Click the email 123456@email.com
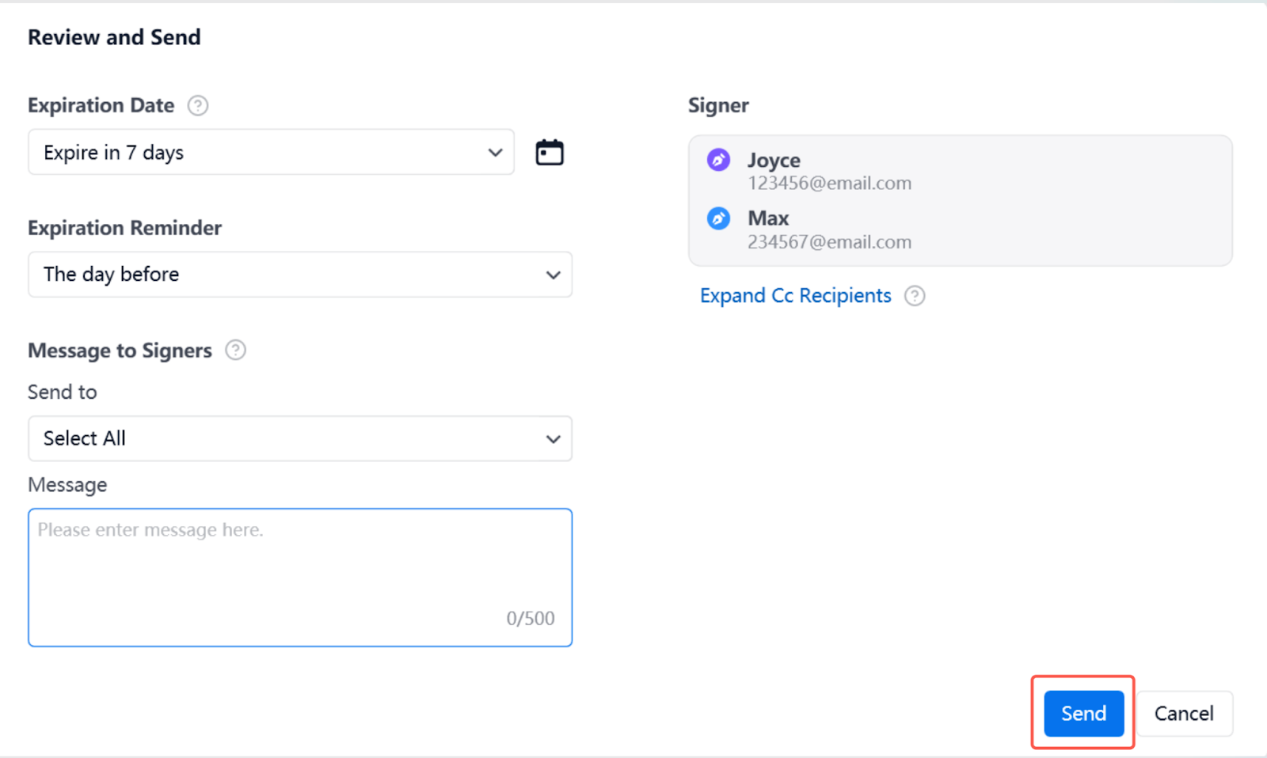 pyautogui.click(x=829, y=184)
